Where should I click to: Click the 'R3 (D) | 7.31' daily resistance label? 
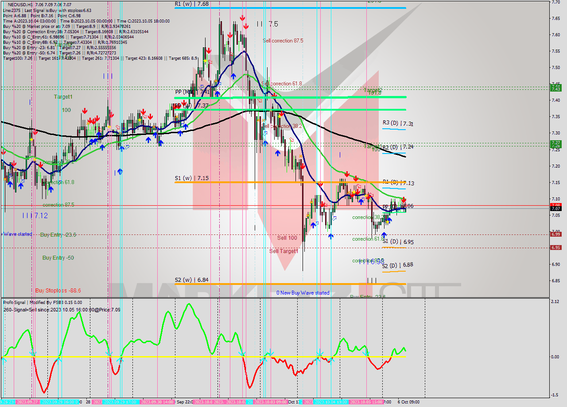pos(398,123)
